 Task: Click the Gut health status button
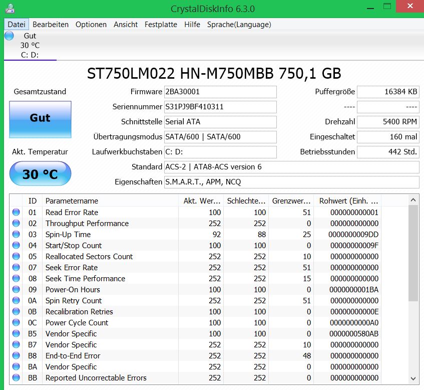pyautogui.click(x=40, y=119)
